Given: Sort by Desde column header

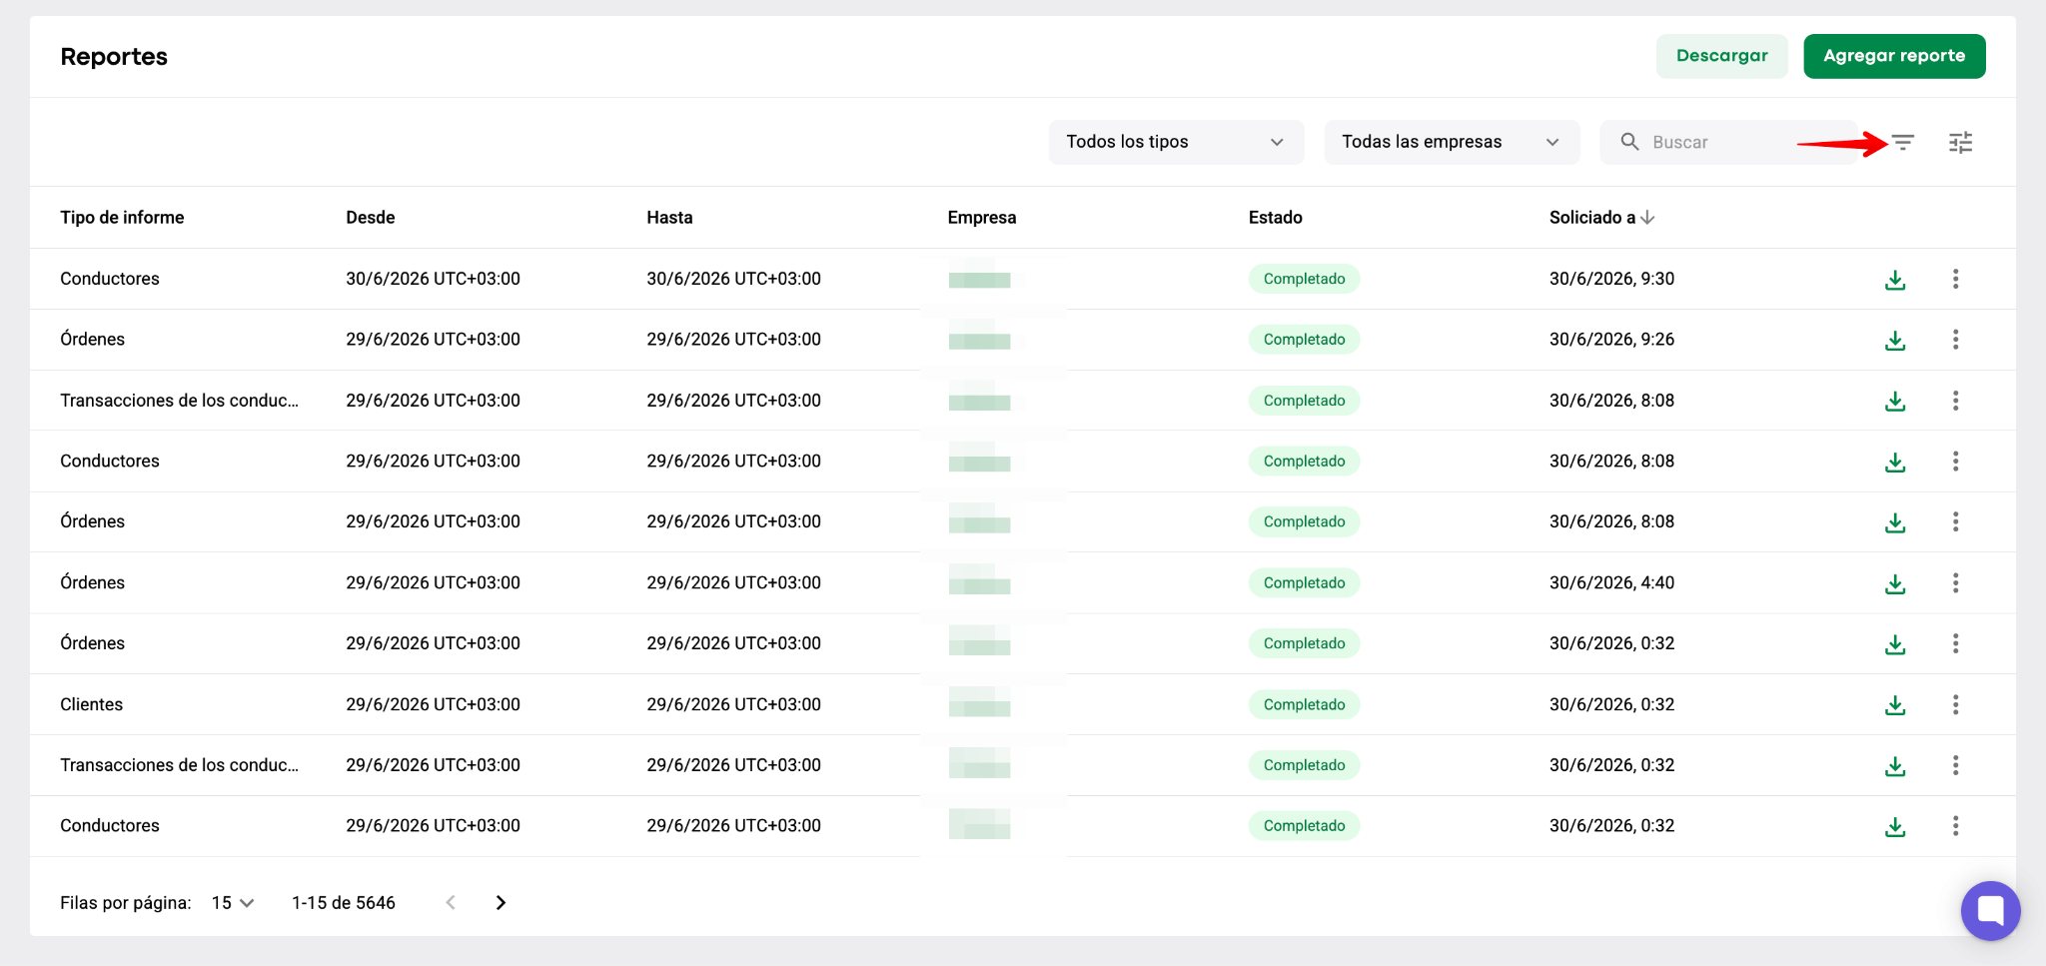Looking at the screenshot, I should (371, 218).
